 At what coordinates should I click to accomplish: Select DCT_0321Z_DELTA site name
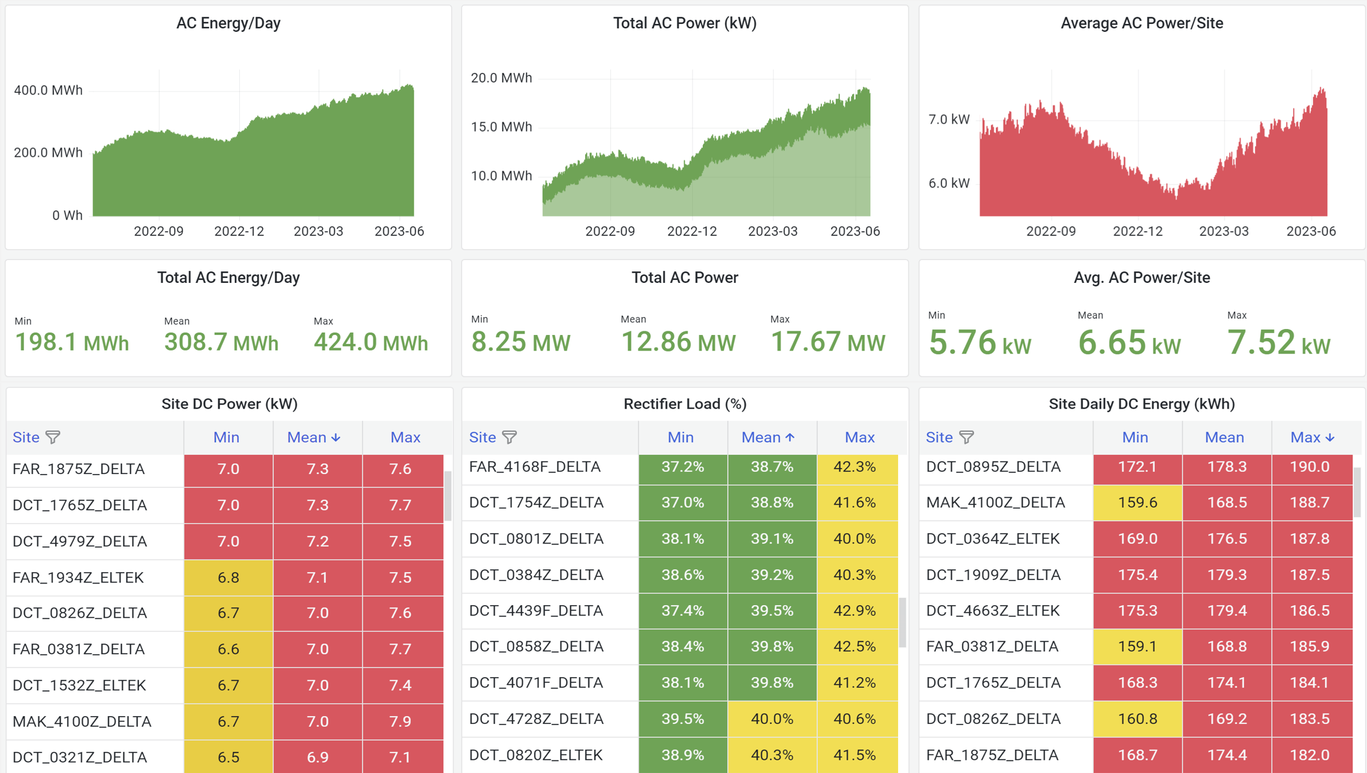pos(80,757)
